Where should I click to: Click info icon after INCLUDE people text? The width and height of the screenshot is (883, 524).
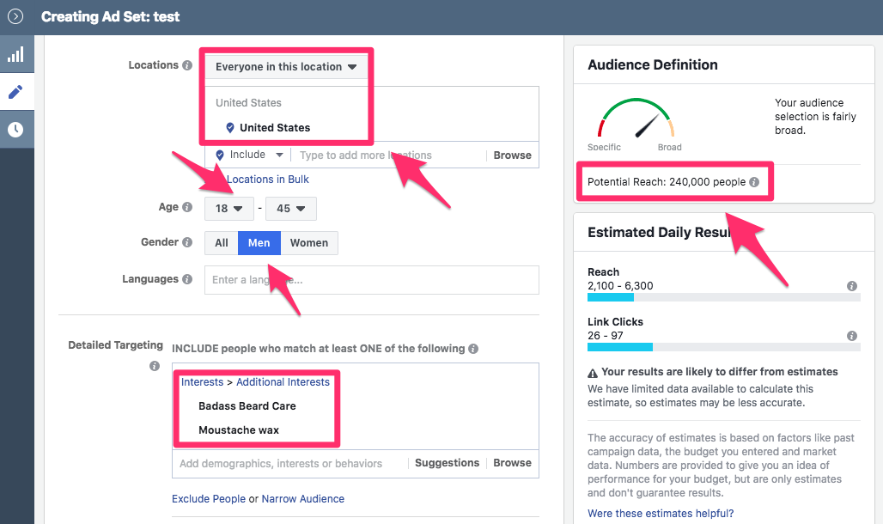pyautogui.click(x=473, y=349)
